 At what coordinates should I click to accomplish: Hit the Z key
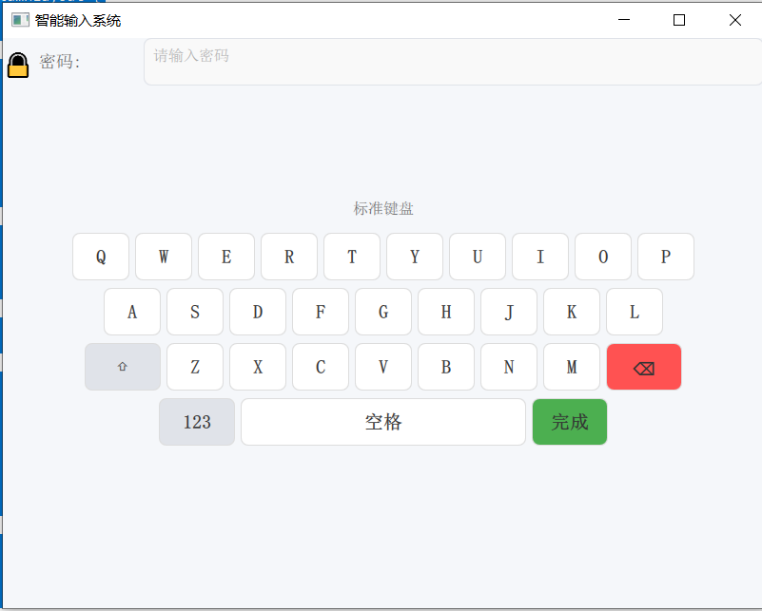click(x=195, y=367)
